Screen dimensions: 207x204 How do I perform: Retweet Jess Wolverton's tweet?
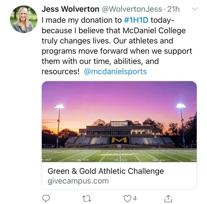[87, 198]
